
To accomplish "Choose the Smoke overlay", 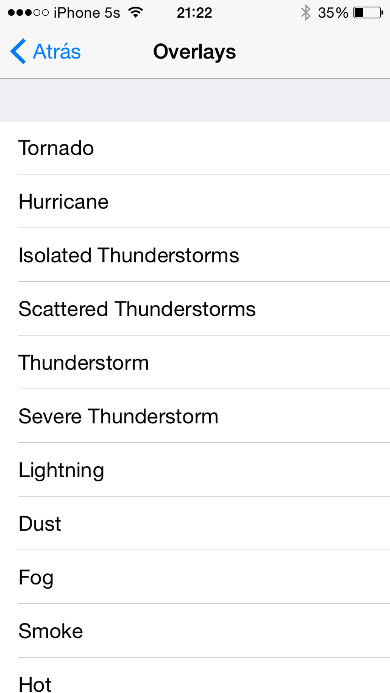I will (x=195, y=631).
